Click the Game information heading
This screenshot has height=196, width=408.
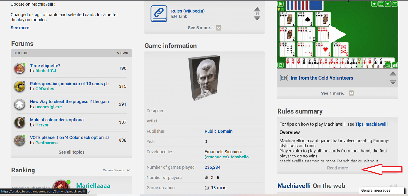click(x=171, y=46)
